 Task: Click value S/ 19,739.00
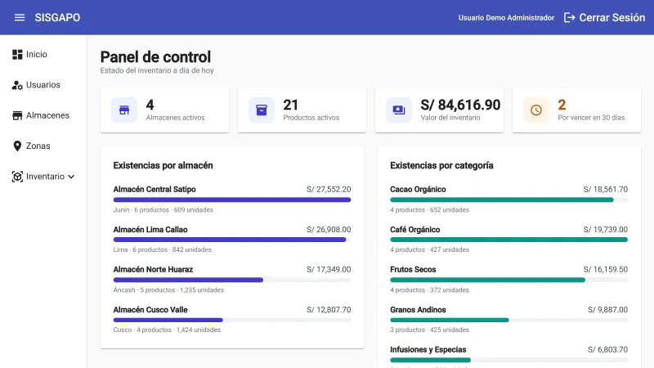[606, 230]
